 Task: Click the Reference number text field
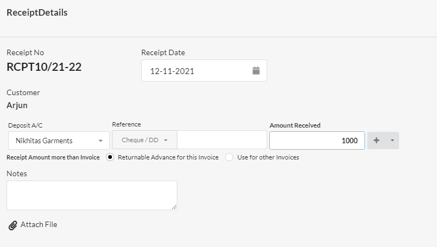222,140
